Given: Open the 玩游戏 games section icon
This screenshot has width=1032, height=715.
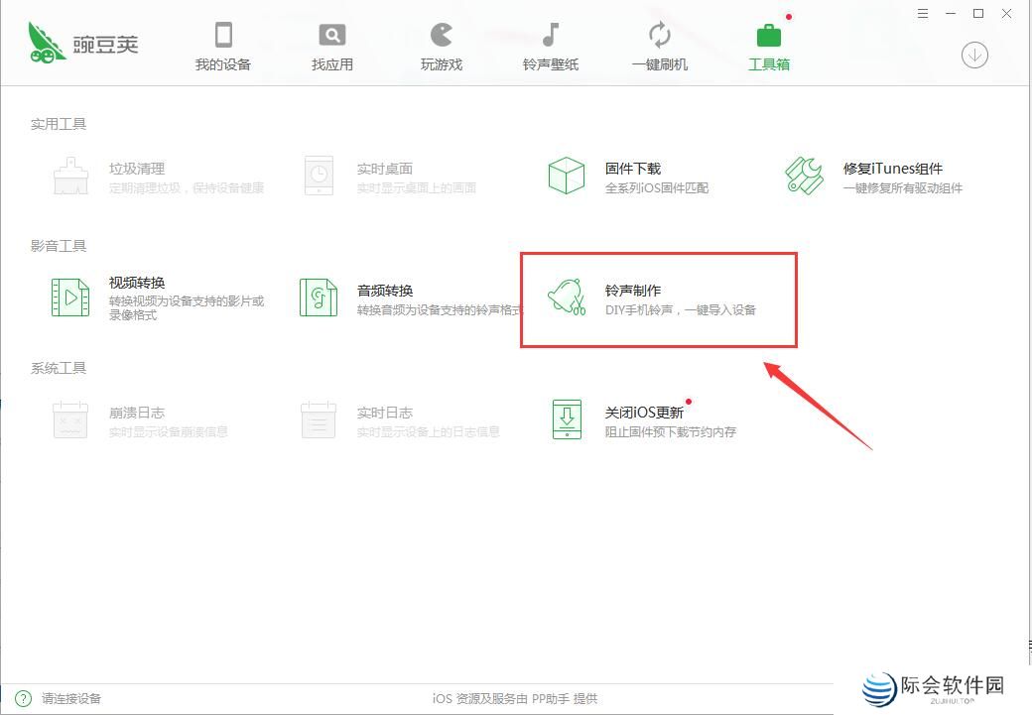Looking at the screenshot, I should 440,43.
